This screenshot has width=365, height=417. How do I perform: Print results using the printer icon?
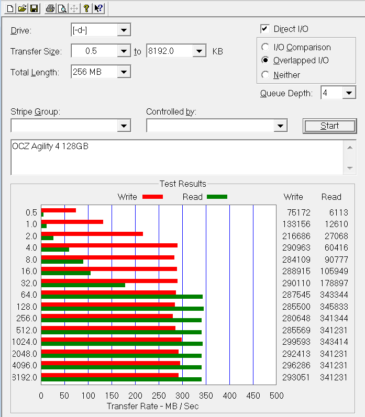point(50,8)
